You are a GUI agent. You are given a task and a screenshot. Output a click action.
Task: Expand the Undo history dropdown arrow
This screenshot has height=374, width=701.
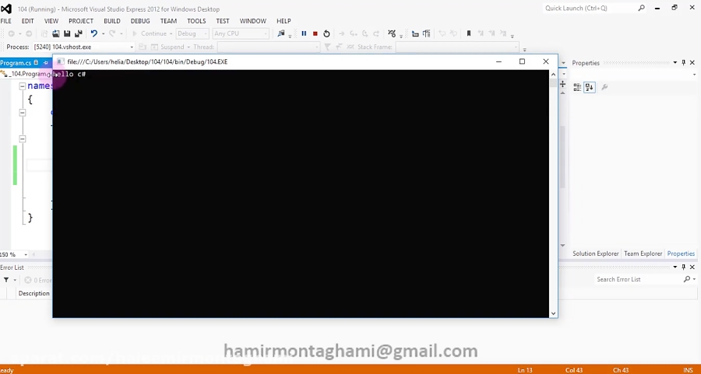point(103,33)
